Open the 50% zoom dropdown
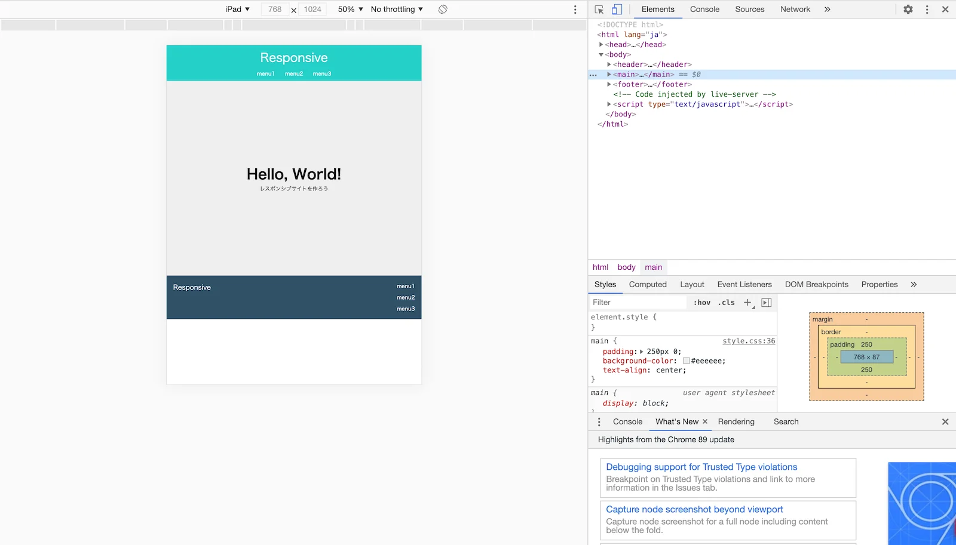Viewport: 956px width, 545px height. pyautogui.click(x=350, y=10)
